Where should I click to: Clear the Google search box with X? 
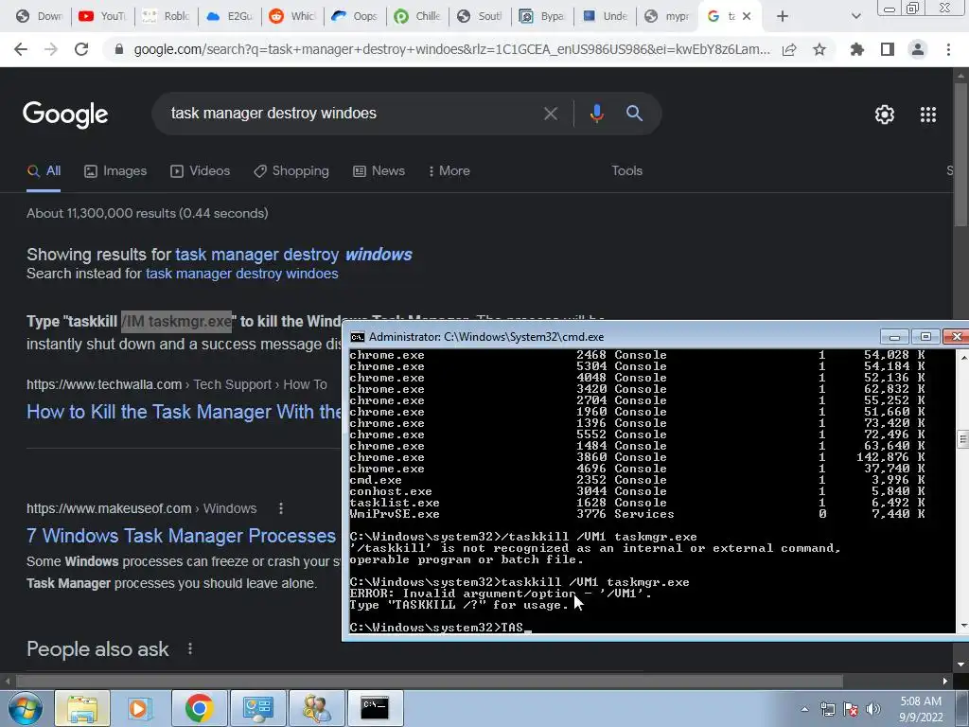[x=550, y=114]
